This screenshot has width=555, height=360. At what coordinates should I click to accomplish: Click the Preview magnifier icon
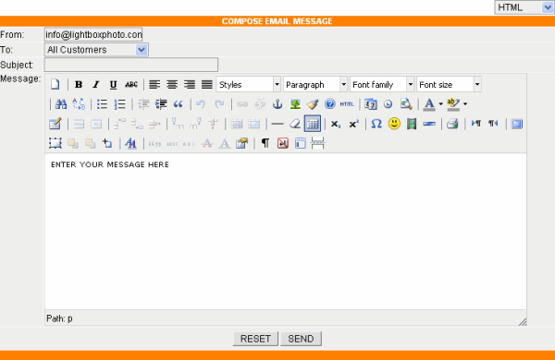pyautogui.click(x=406, y=104)
